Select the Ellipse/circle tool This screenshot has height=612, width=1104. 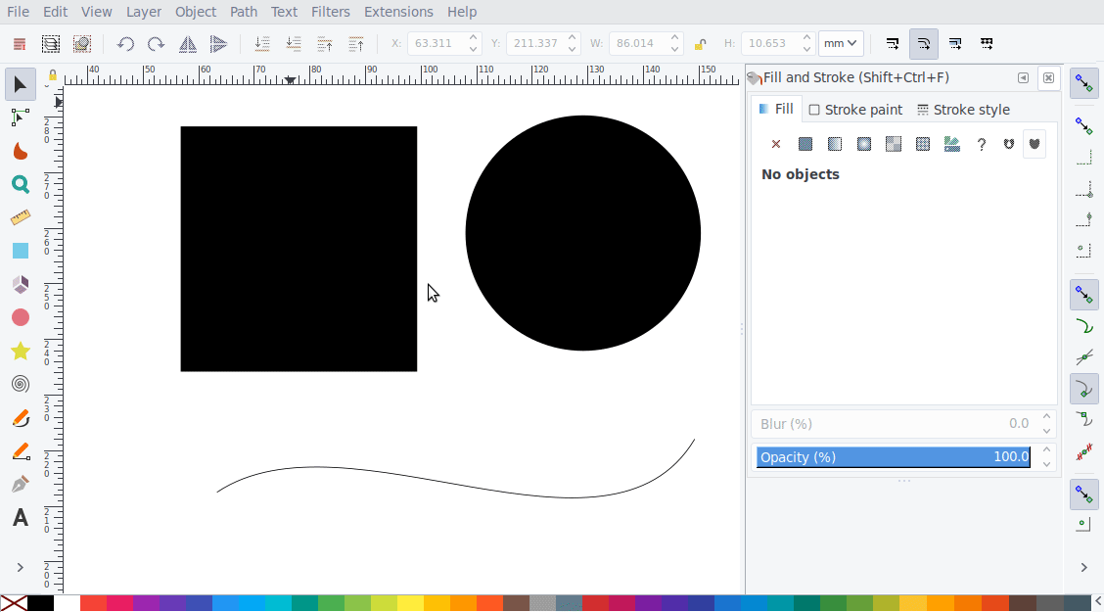21,316
